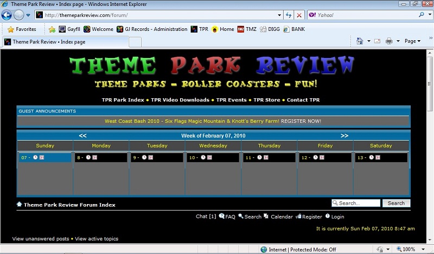434x254 pixels.
Task: Click the West Coast Bash 2010 announcement link
Action: tap(192, 121)
